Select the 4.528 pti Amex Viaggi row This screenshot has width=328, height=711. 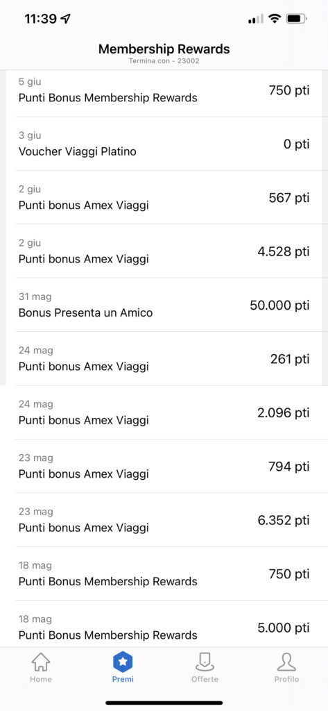click(x=164, y=251)
